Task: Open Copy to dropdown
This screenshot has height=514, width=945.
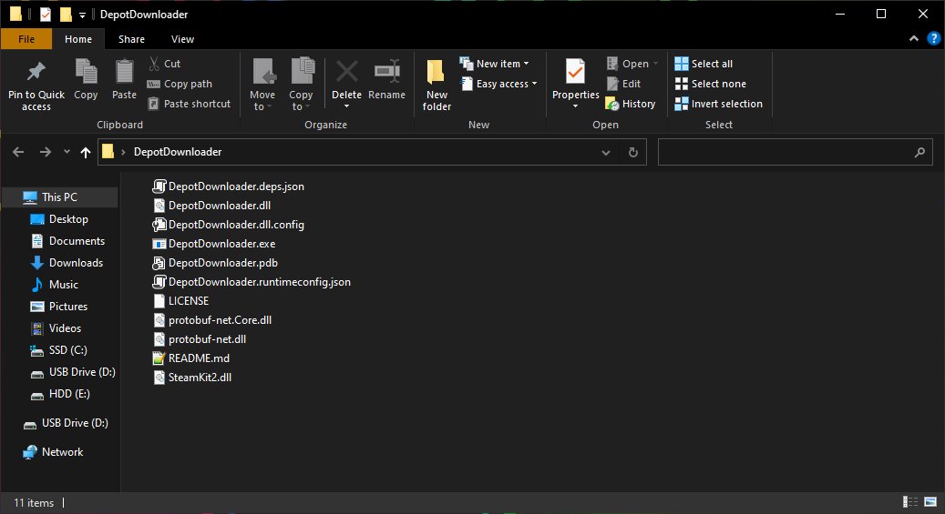Action: click(x=301, y=85)
